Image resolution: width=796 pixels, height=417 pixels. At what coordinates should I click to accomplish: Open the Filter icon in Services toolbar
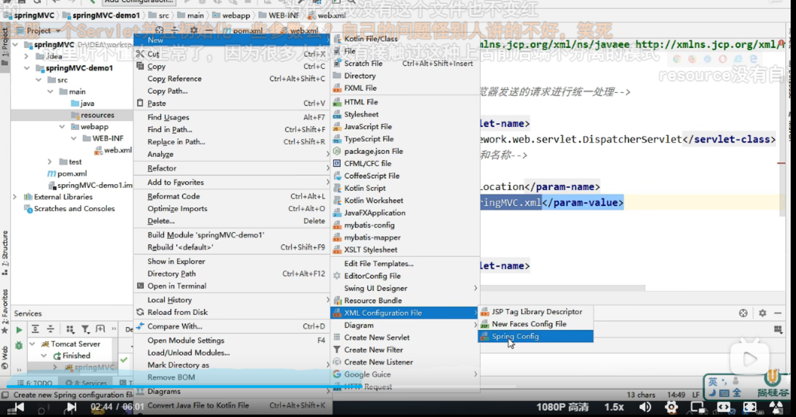coord(85,330)
